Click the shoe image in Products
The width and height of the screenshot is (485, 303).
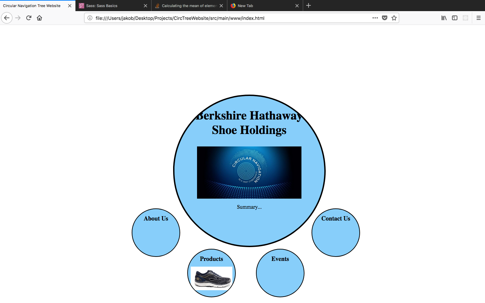coord(212,278)
